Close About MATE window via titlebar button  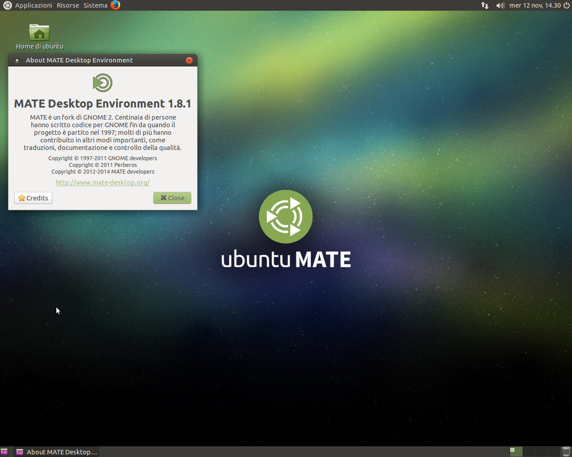[189, 60]
